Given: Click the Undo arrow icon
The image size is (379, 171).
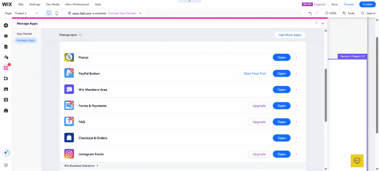Looking at the screenshot, I should [310, 14].
